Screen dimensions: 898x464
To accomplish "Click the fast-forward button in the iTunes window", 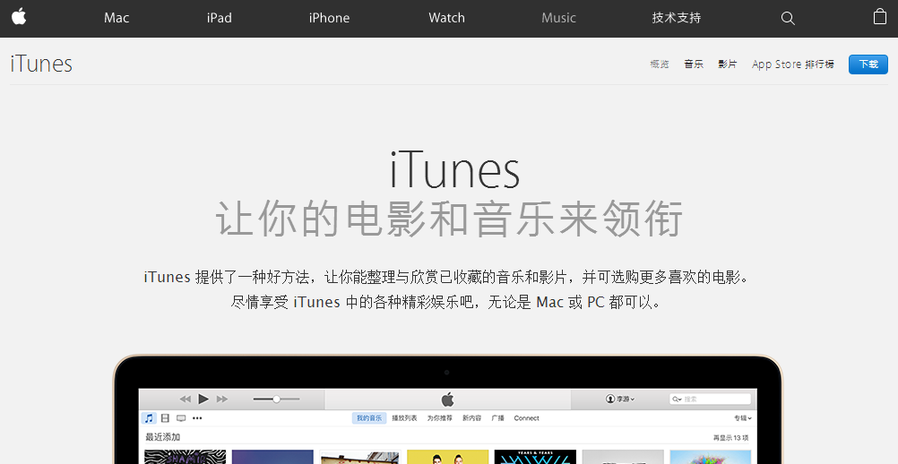I will click(222, 399).
